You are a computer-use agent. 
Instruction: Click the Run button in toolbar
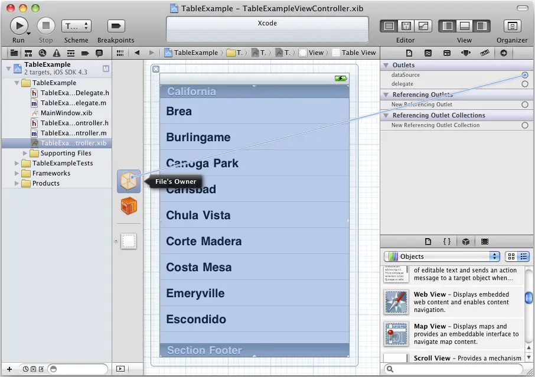tap(19, 26)
